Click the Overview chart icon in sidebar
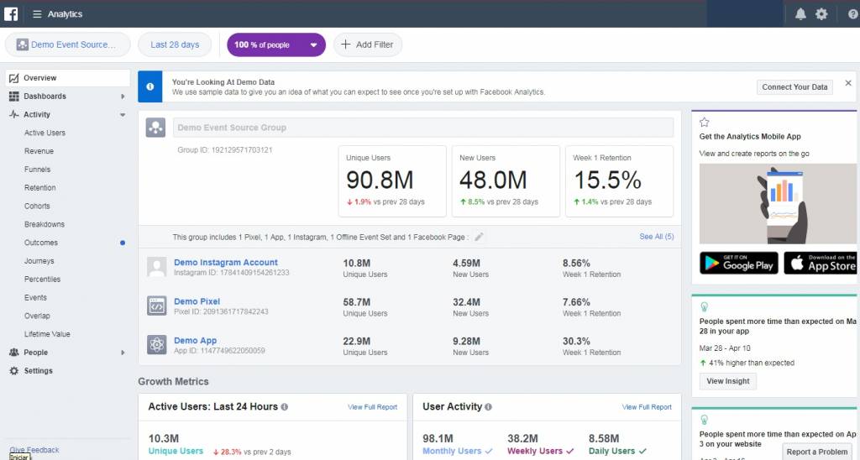 pos(14,78)
